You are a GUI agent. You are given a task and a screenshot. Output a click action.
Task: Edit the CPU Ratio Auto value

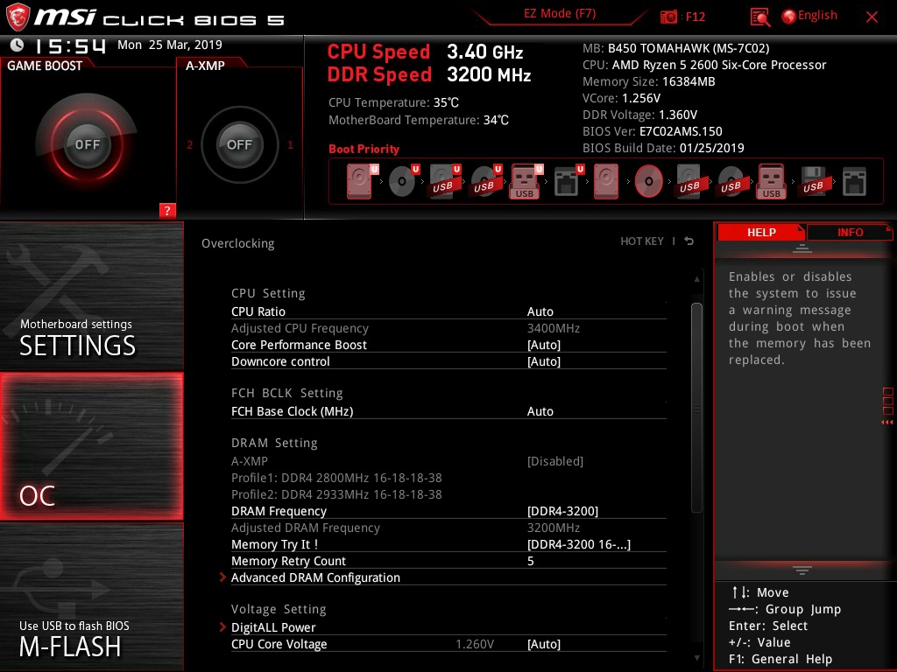(x=540, y=311)
